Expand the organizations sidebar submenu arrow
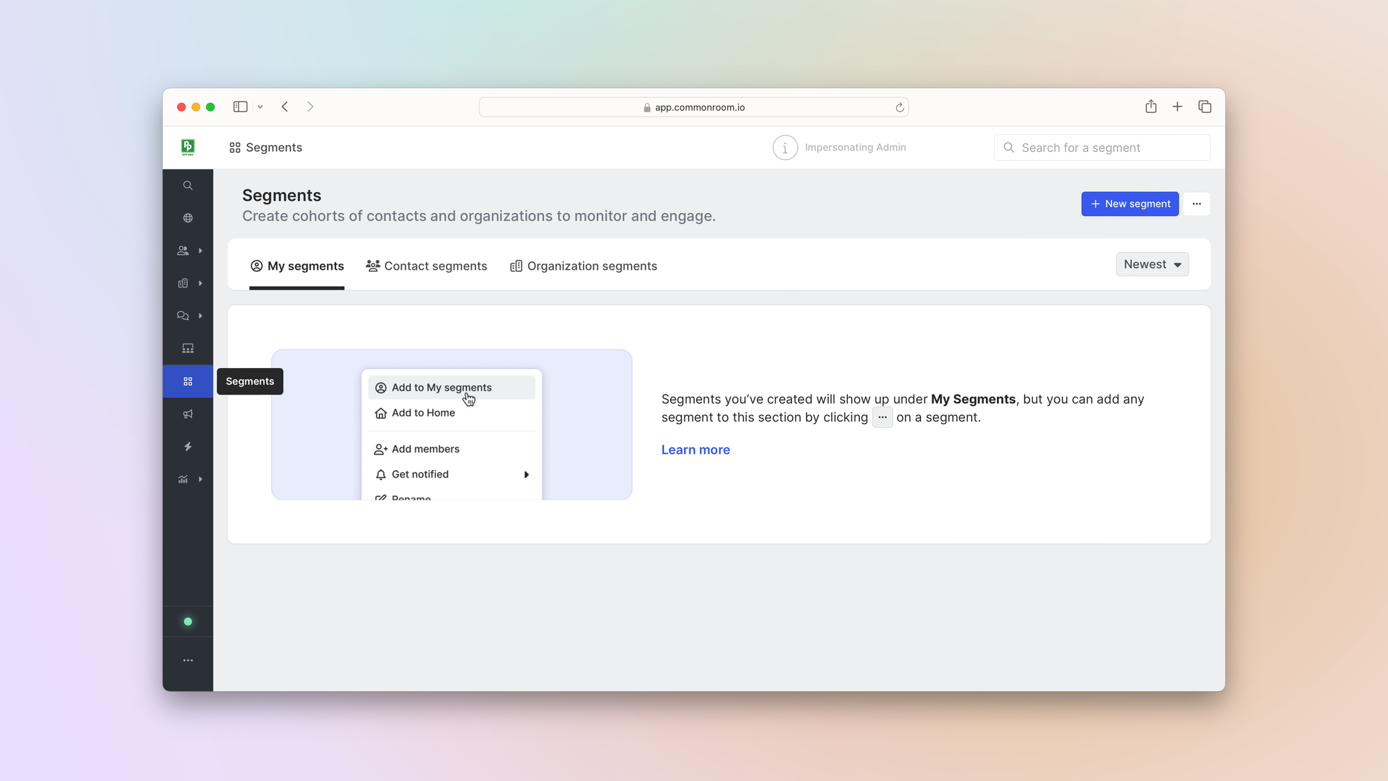Screen dimensions: 1388x781 pyautogui.click(x=201, y=283)
